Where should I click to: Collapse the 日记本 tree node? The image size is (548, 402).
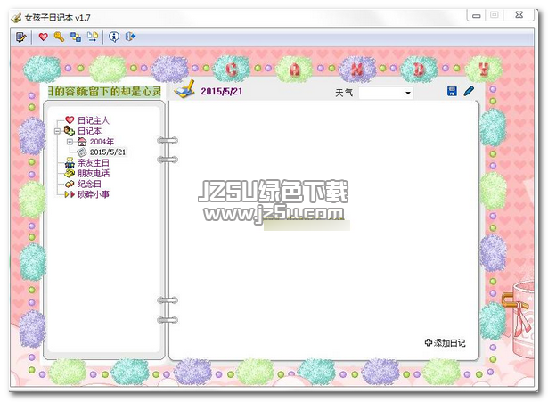(x=57, y=131)
